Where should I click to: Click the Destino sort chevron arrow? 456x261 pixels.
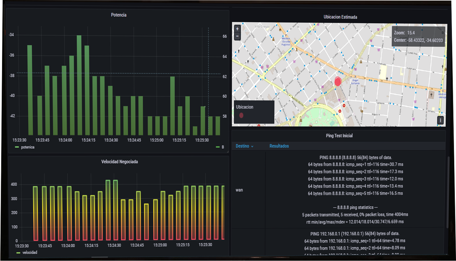[x=252, y=146]
